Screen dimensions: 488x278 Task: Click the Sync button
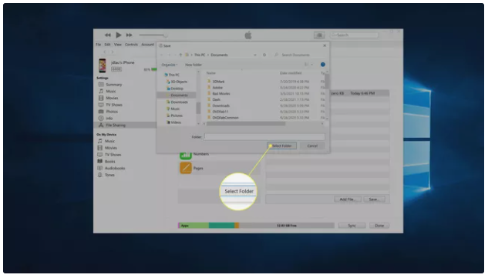point(352,226)
